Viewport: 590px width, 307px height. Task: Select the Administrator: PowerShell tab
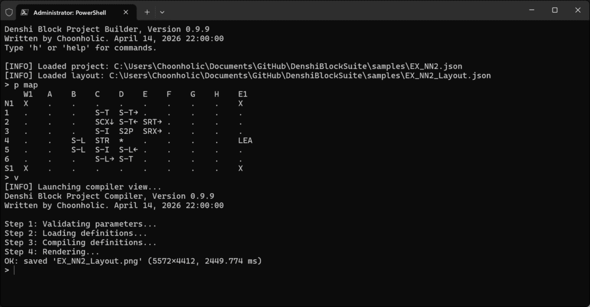coord(69,12)
